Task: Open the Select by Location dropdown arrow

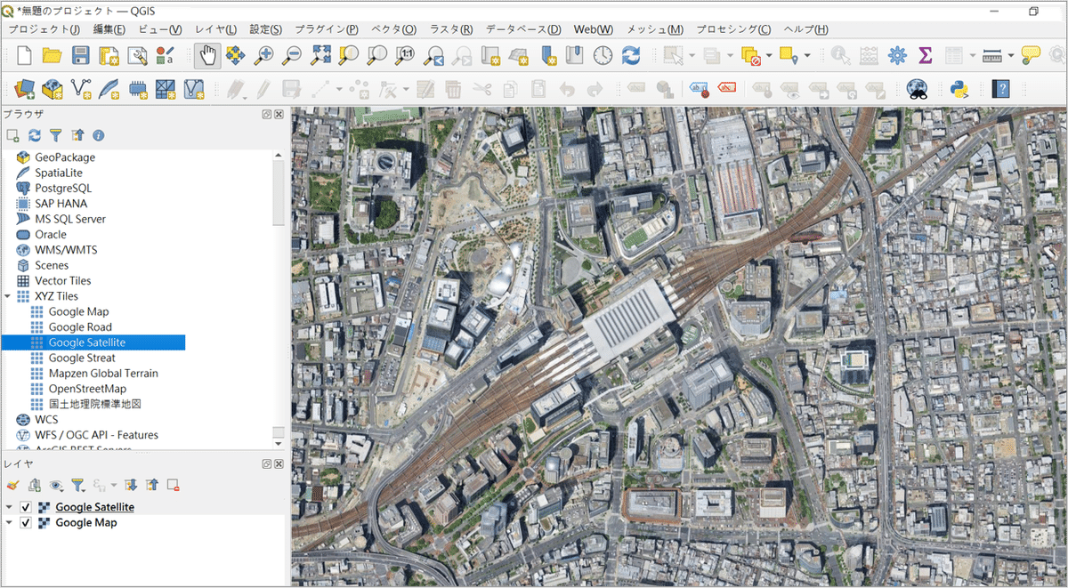Action: click(x=807, y=56)
